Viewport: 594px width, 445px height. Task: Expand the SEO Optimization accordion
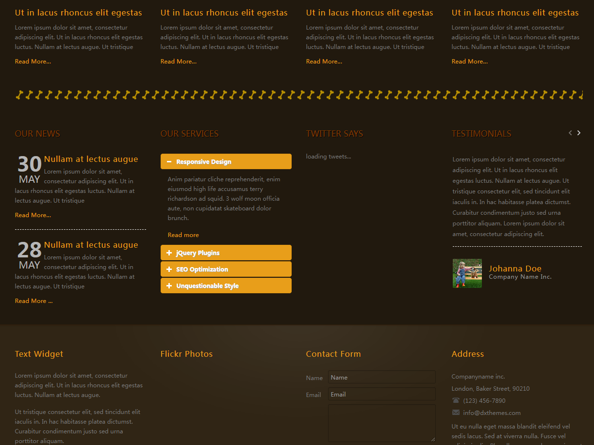point(226,269)
